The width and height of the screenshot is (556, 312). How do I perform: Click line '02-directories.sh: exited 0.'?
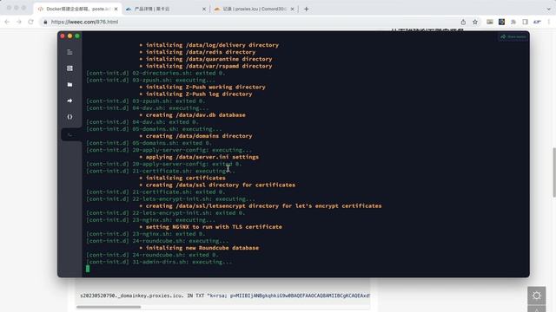point(156,73)
